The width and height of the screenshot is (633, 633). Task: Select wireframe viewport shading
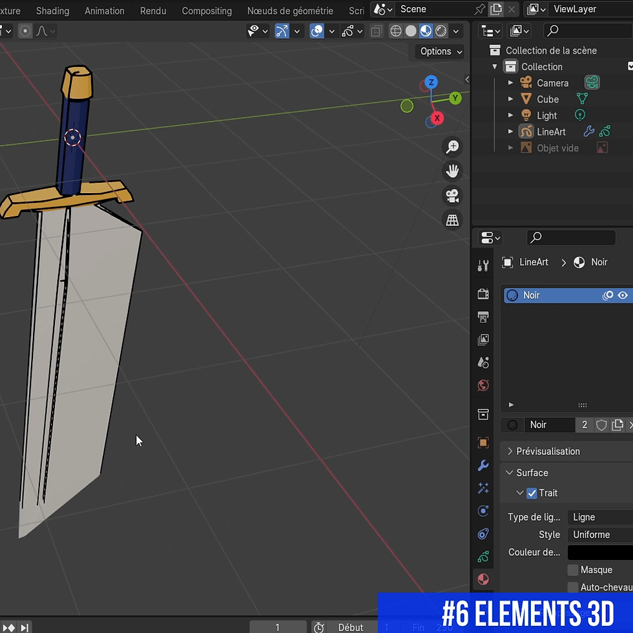click(x=395, y=31)
